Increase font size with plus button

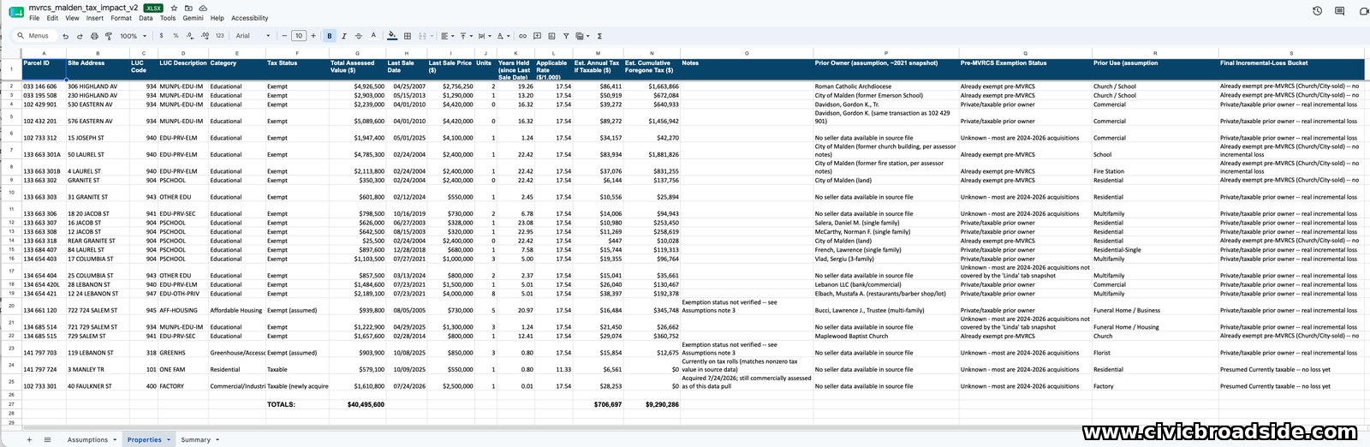coord(313,36)
